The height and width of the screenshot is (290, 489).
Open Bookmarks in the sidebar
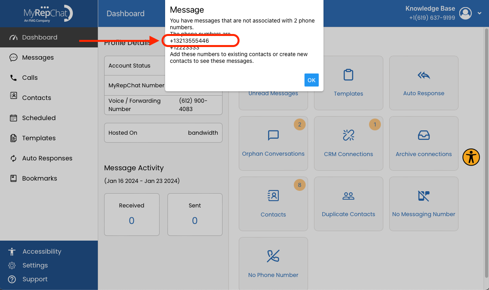point(49,178)
